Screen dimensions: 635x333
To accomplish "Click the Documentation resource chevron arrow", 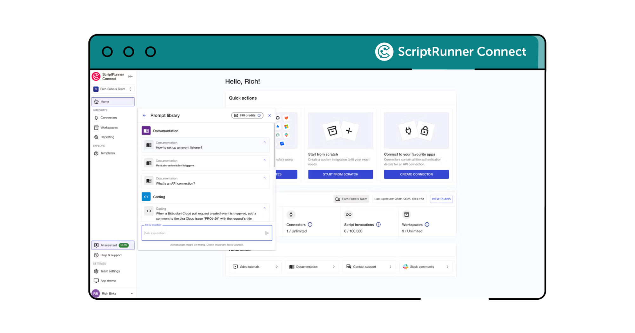I will (334, 267).
